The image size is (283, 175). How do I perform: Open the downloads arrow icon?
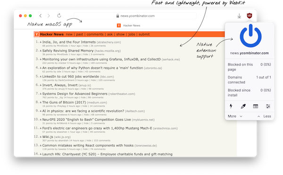[x=239, y=16]
